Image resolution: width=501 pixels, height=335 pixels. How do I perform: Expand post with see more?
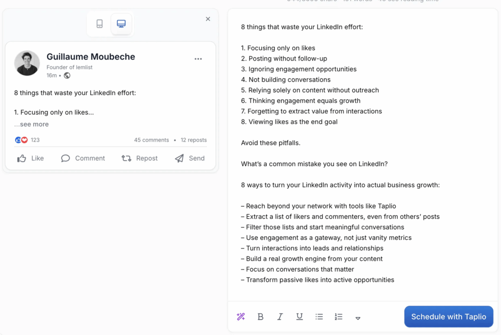pyautogui.click(x=32, y=125)
